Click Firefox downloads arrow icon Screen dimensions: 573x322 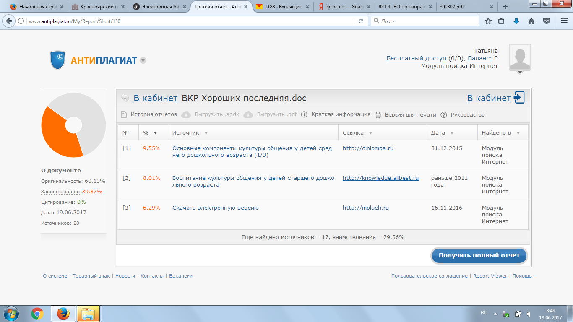(x=516, y=21)
